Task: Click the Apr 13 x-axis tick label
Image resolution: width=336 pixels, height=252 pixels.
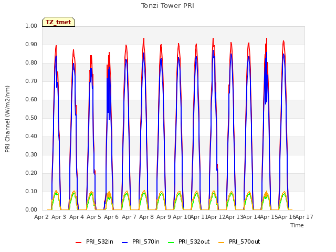Action: pos(234,217)
